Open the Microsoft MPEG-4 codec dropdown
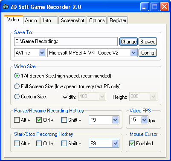 click(x=133, y=53)
